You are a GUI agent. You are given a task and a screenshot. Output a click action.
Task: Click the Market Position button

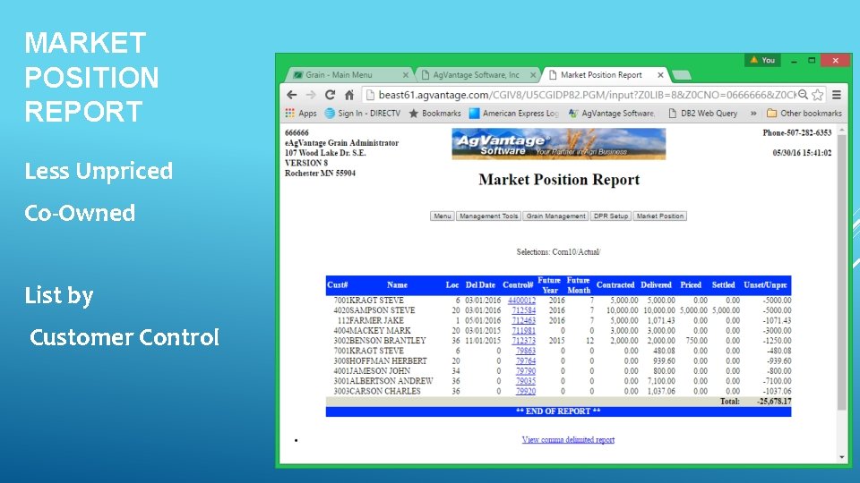point(660,216)
